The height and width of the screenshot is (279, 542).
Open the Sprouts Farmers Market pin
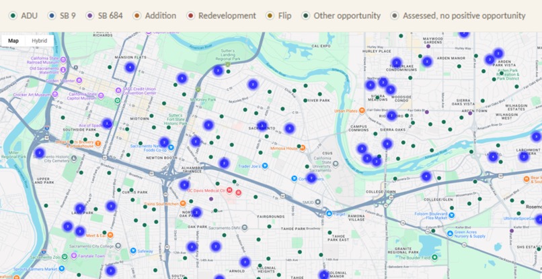[x=62, y=269]
